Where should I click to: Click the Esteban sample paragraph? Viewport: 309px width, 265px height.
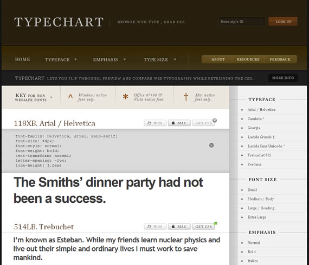click(x=117, y=249)
